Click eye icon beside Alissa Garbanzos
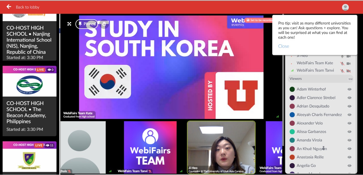Viewport: 363px width, 175px height. click(x=349, y=132)
